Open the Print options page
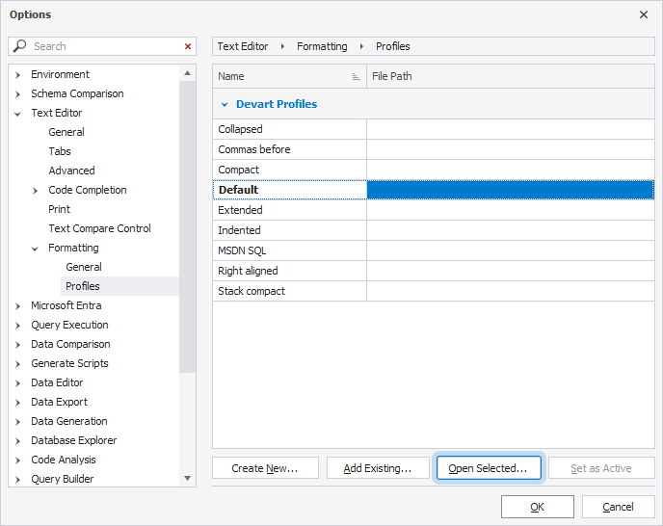663x526 pixels. tap(59, 209)
